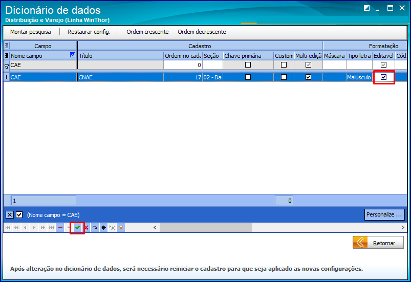
Task: Click Máscara column header
Action: click(334, 56)
